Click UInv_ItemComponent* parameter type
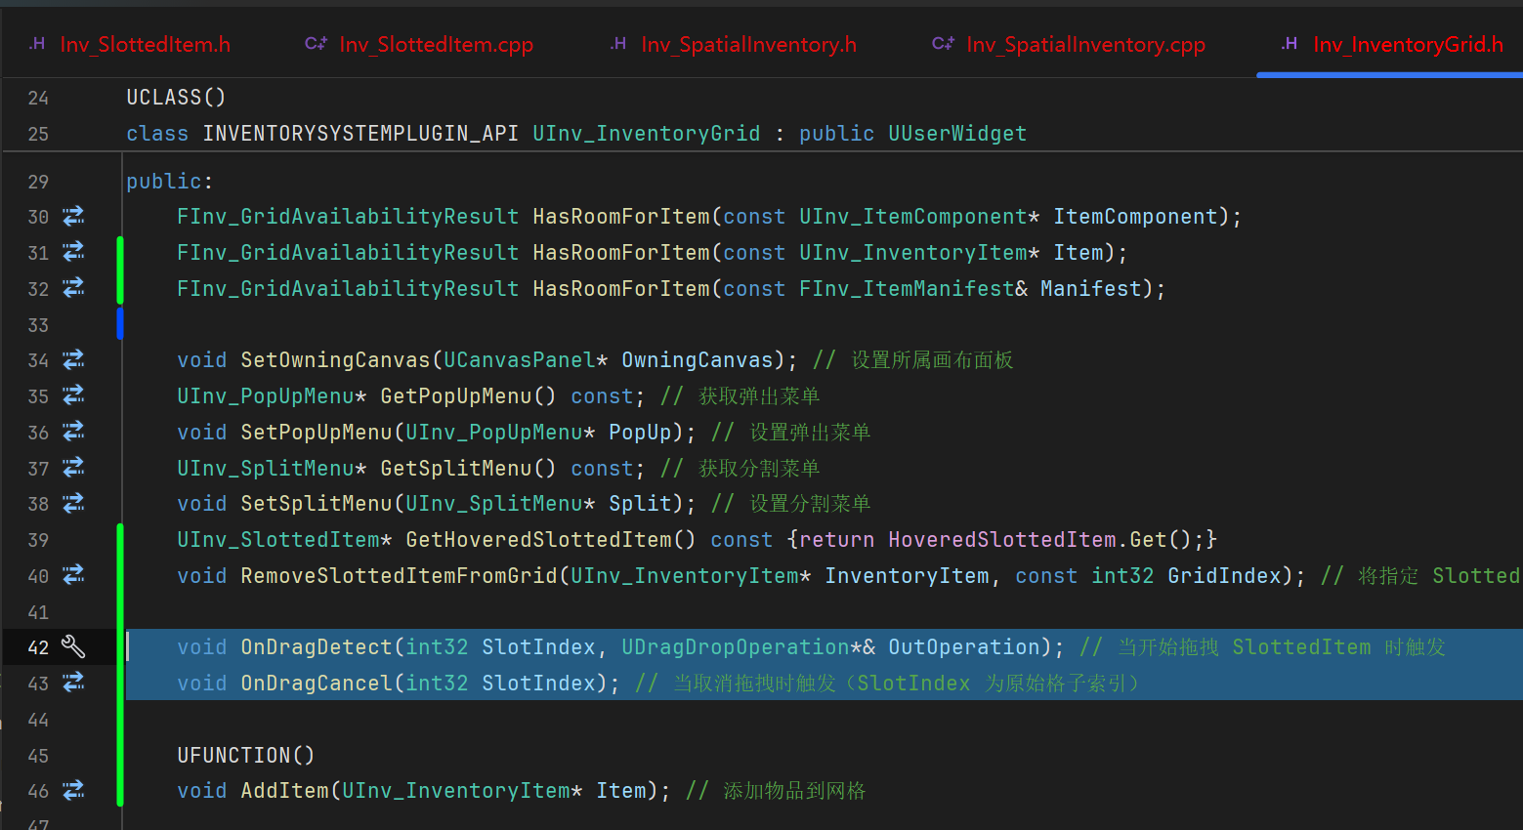The height and width of the screenshot is (830, 1523). (x=919, y=216)
